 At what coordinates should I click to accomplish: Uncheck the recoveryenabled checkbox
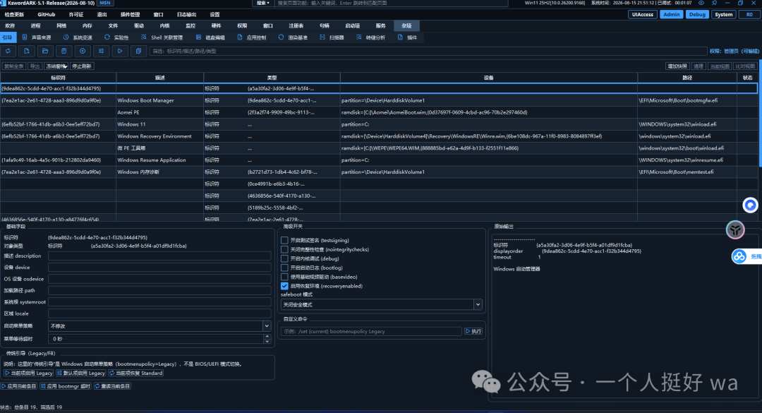point(284,286)
